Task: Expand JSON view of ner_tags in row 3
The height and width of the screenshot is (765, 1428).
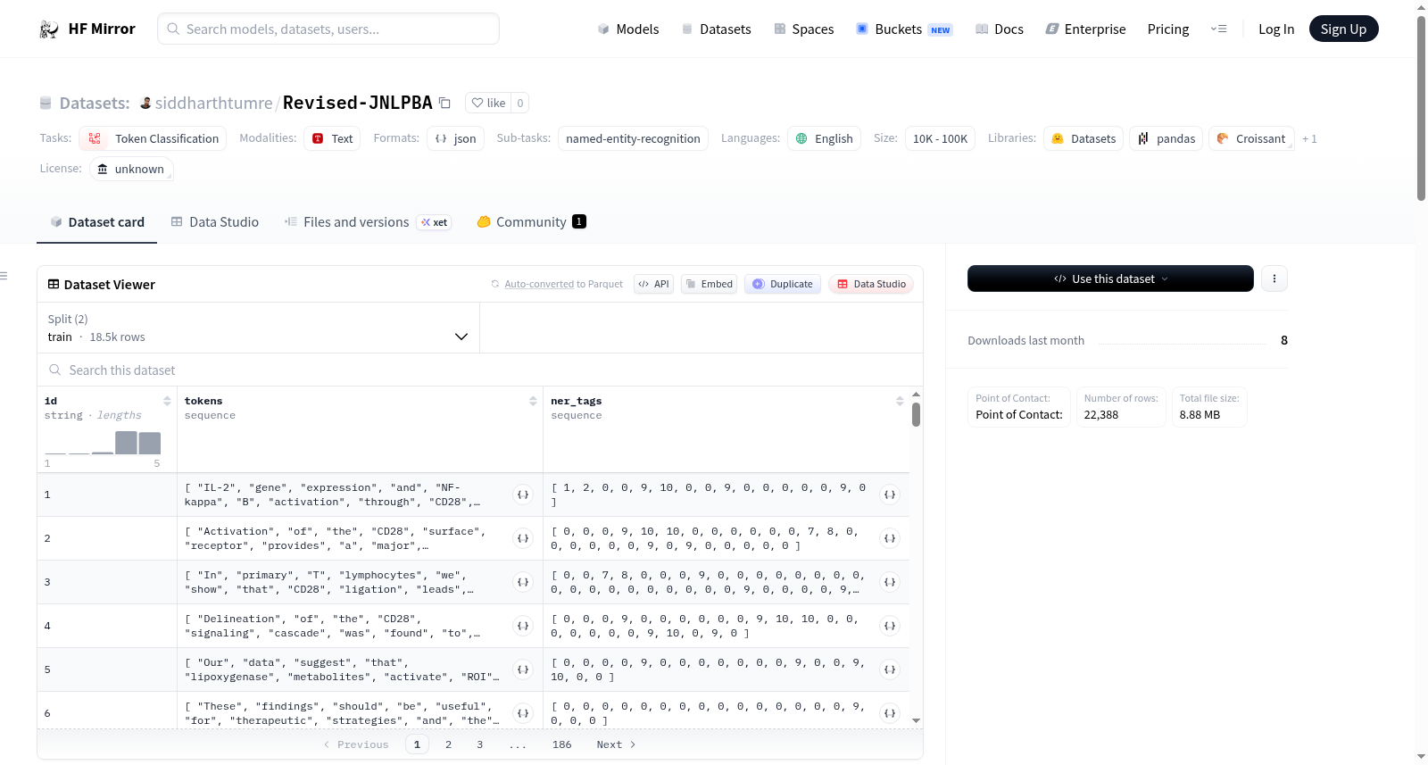Action: click(890, 582)
